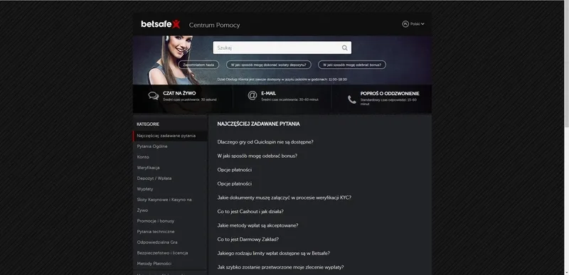This screenshot has height=275, width=569.
Task: Open FAQ 'W jaki sposób mogę odebrać bonus?'
Action: coord(257,156)
